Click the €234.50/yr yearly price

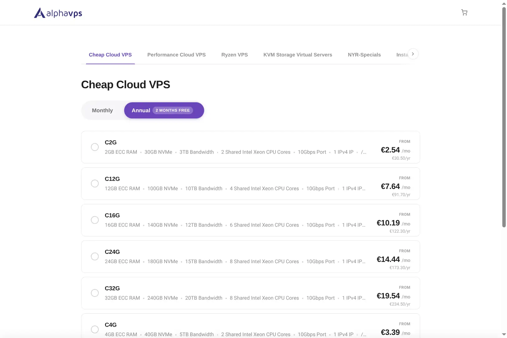click(400, 304)
